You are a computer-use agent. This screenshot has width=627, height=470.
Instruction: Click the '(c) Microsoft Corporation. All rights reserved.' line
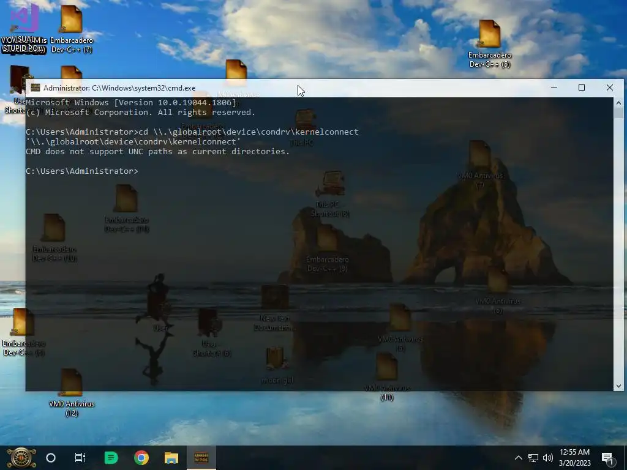point(140,113)
